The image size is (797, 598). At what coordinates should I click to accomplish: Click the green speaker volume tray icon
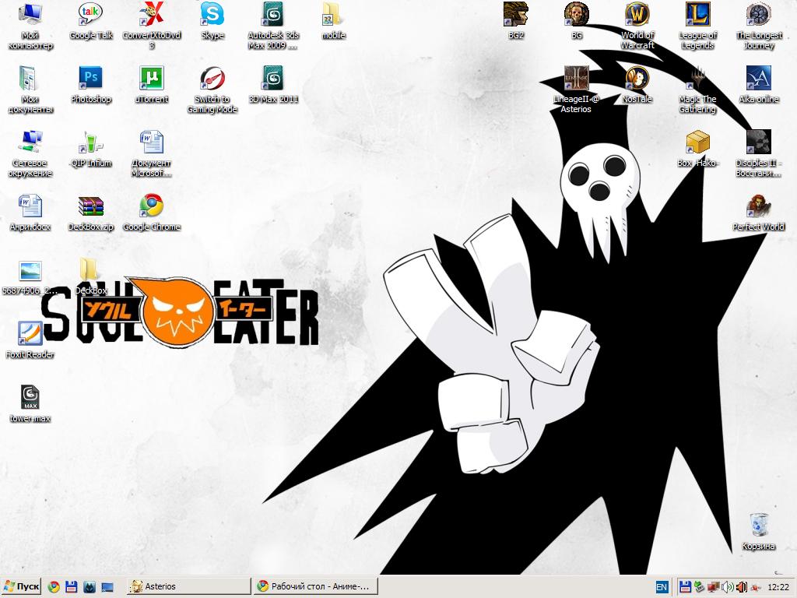click(x=728, y=587)
